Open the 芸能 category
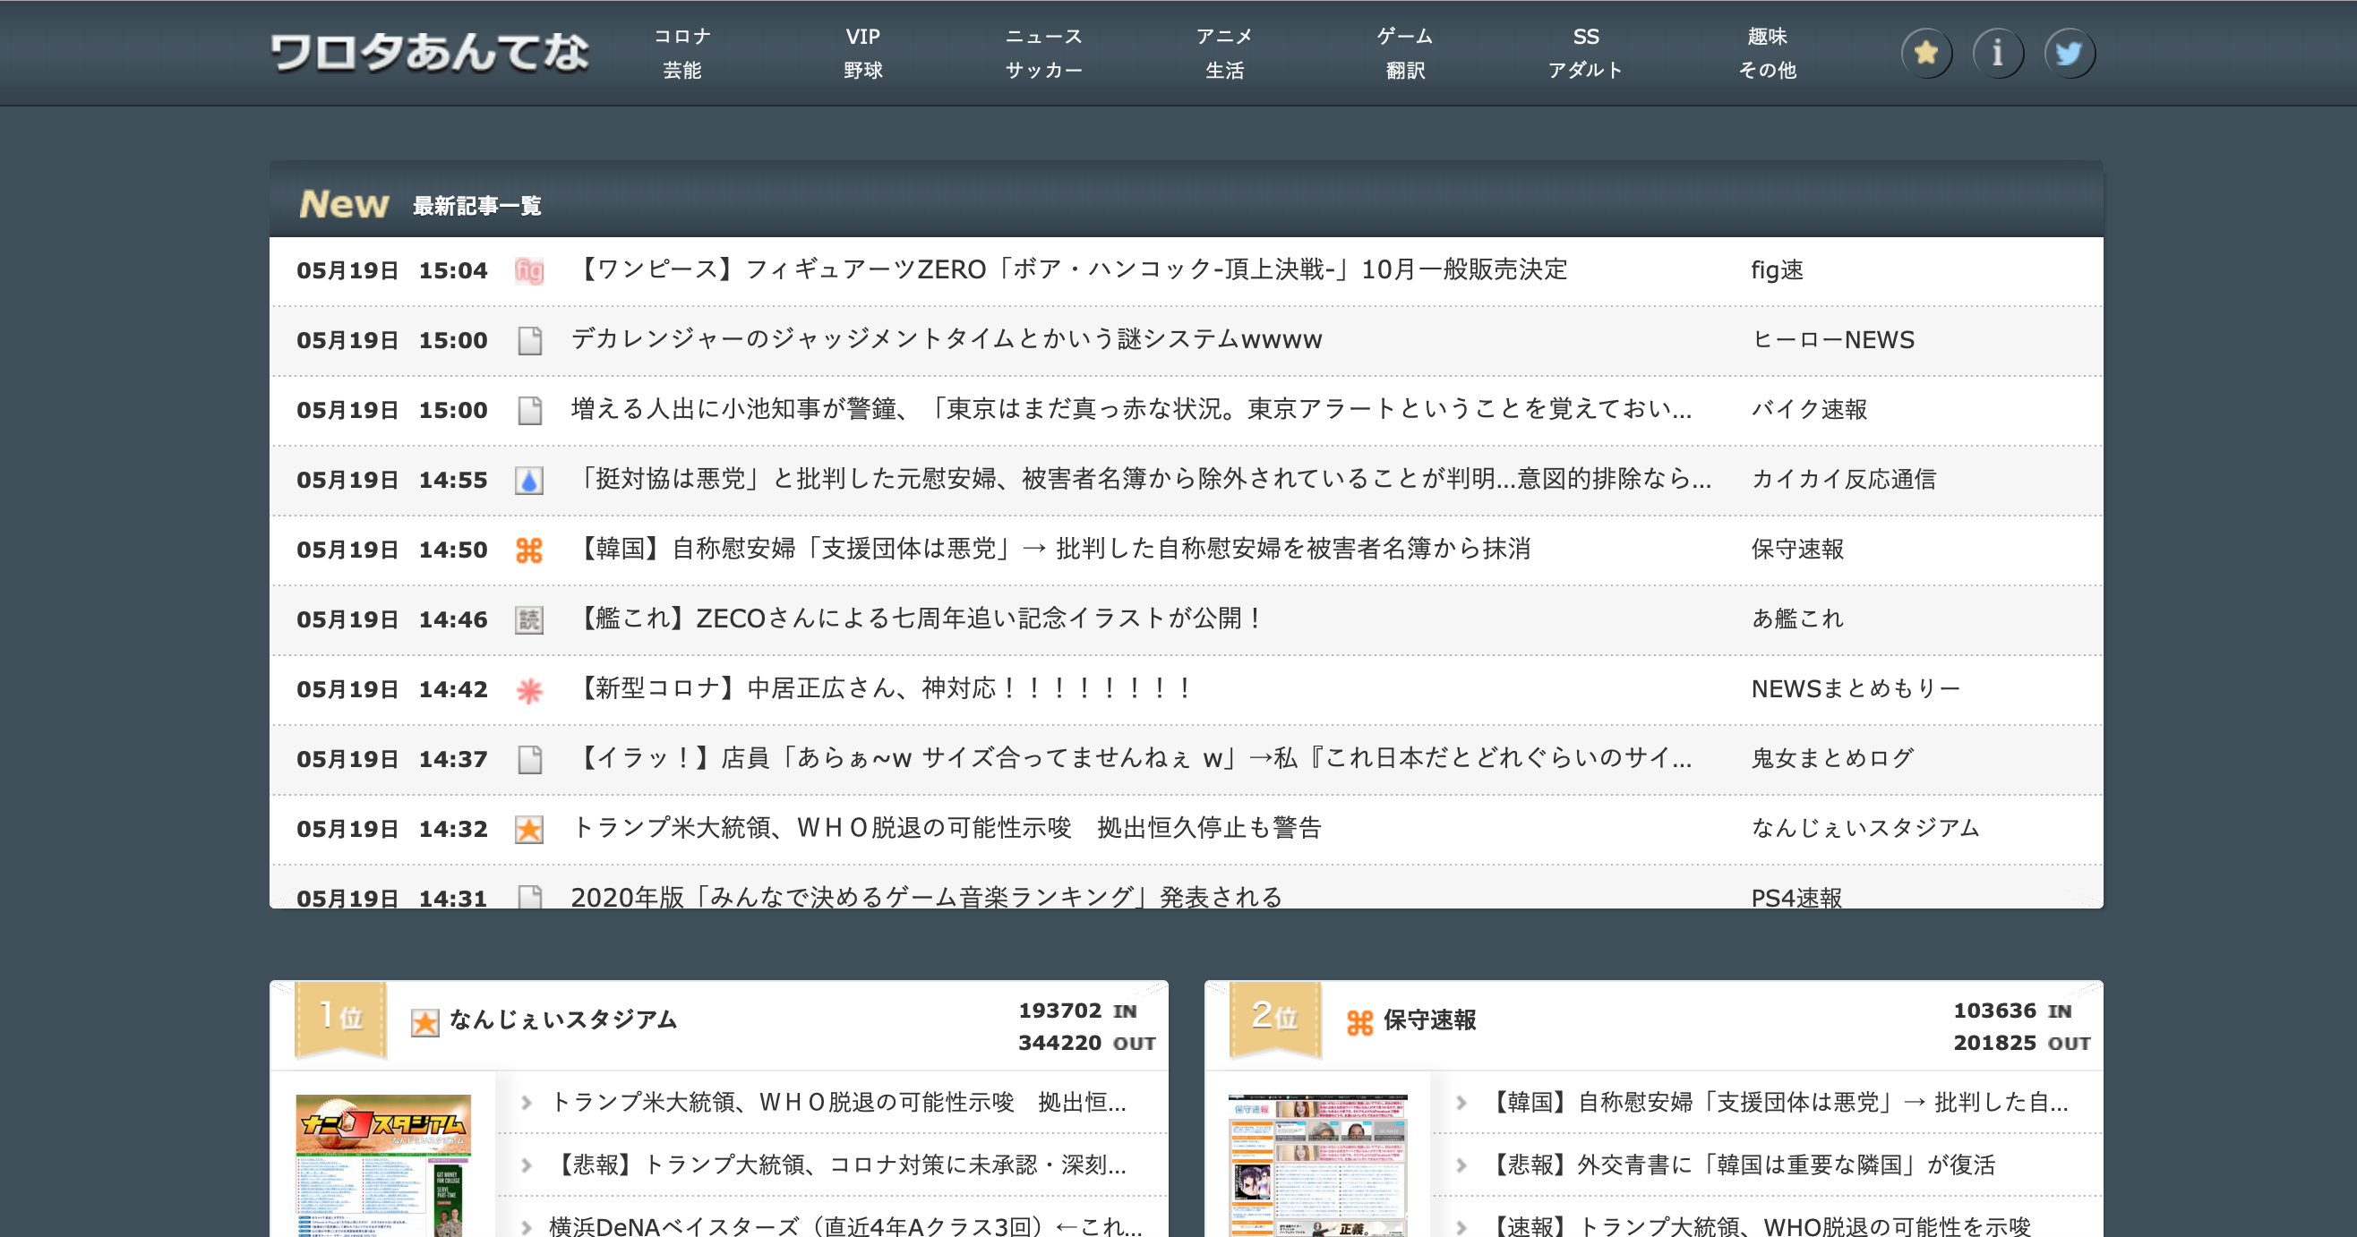 (681, 71)
